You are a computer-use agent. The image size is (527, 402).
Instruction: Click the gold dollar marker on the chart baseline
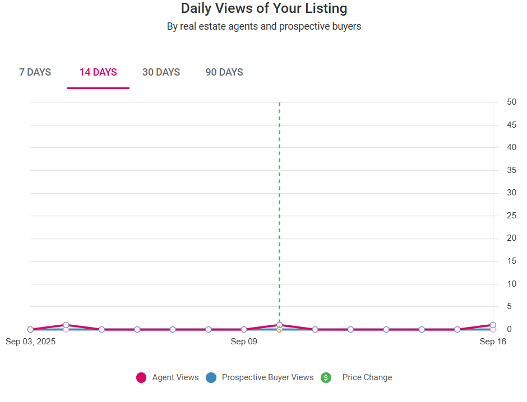pyautogui.click(x=279, y=330)
